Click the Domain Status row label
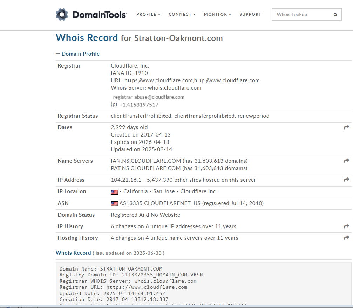This screenshot has width=353, height=308. pyautogui.click(x=76, y=215)
